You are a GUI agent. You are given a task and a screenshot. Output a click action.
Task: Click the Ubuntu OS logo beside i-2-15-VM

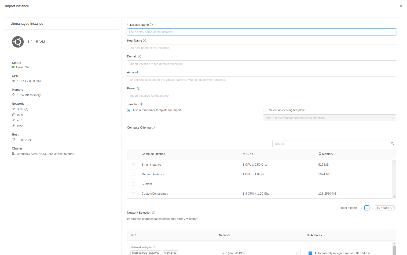coord(18,42)
